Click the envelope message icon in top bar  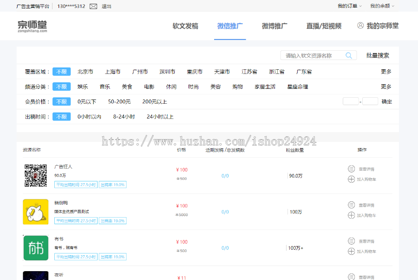[x=92, y=7]
